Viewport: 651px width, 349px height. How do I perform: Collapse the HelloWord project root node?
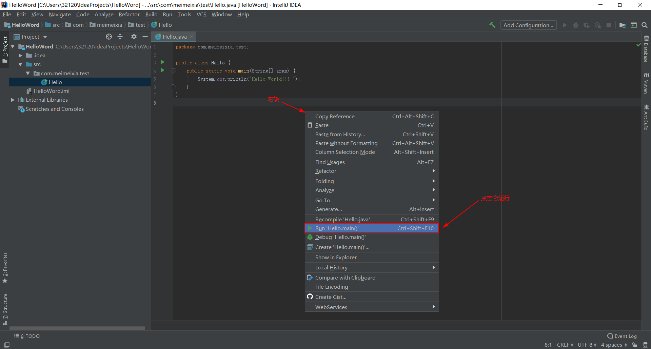[13, 46]
